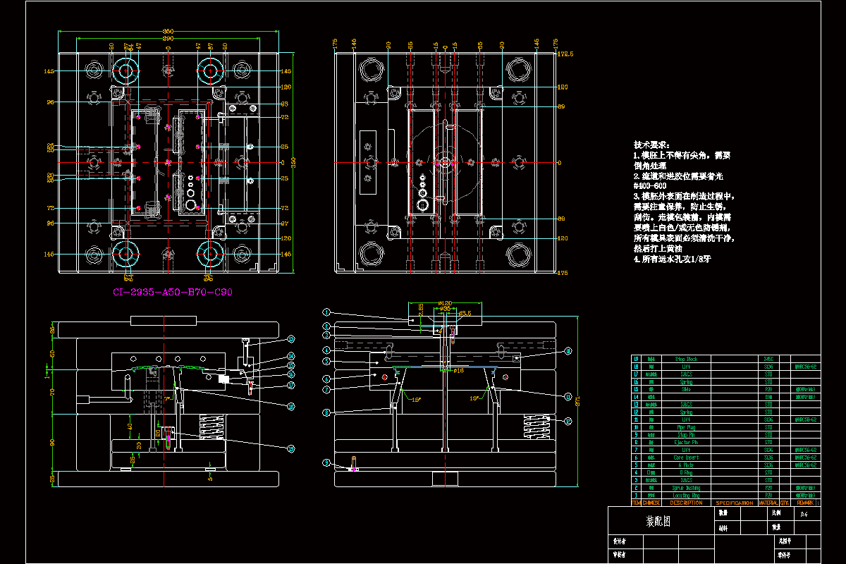The width and height of the screenshot is (846, 564).
Task: Select the QTY column header
Action: coord(785,503)
